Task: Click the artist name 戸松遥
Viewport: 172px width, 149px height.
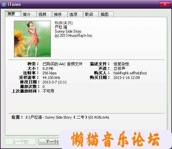Action: tap(61, 27)
